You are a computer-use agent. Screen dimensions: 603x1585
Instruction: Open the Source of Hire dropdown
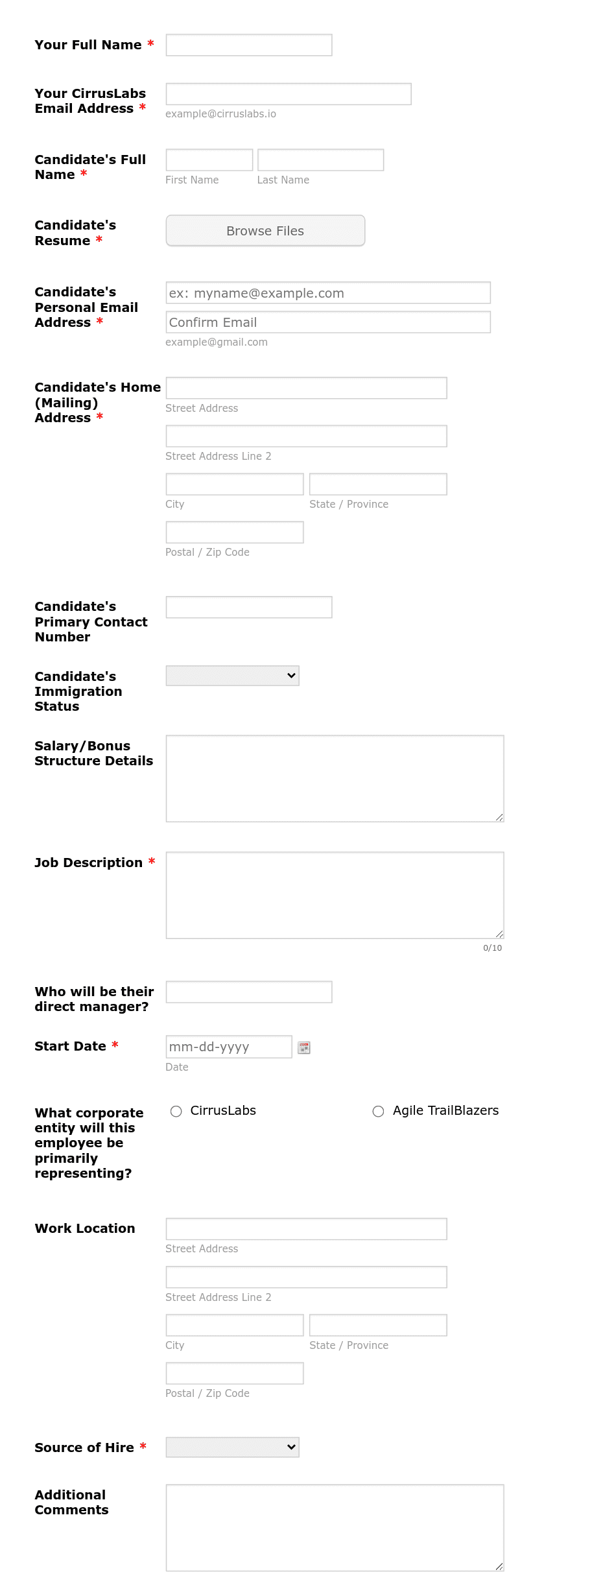(x=232, y=1447)
